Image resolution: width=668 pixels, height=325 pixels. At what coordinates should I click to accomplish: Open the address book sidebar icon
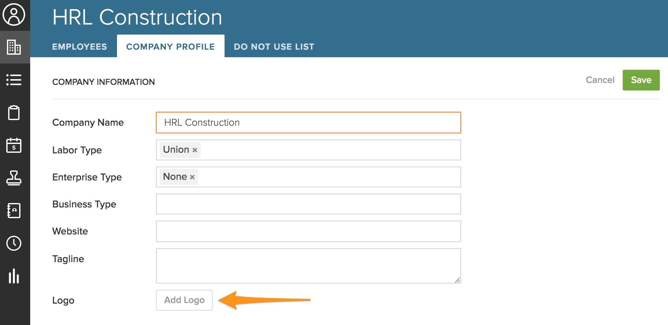pos(14,211)
